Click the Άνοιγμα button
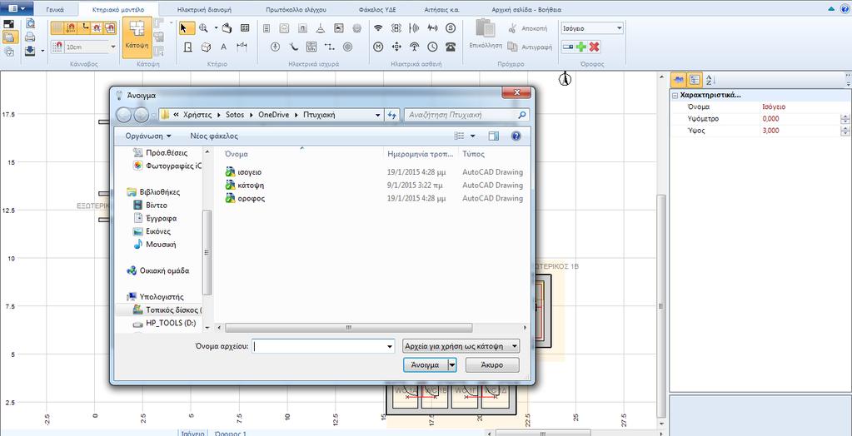This screenshot has width=852, height=436. [x=426, y=365]
